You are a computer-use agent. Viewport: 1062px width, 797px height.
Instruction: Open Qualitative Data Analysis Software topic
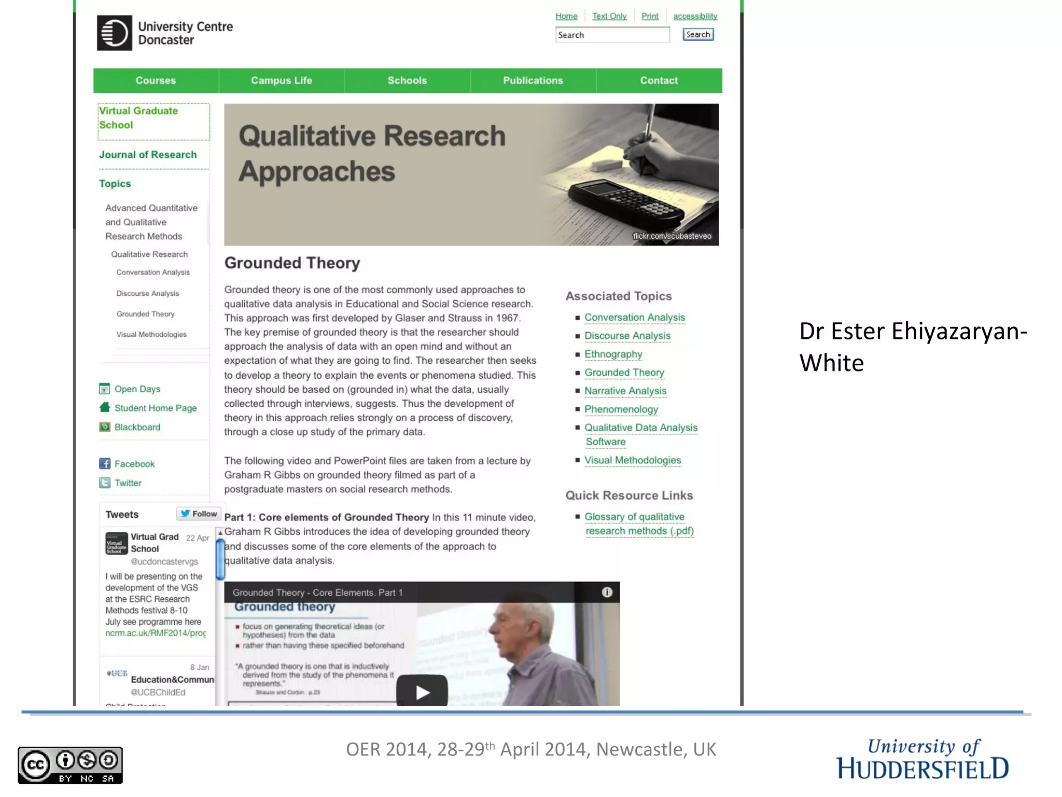(x=641, y=434)
